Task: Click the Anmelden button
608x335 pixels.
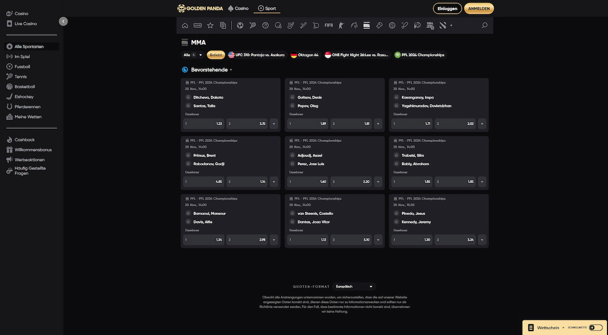Action: 479,9
